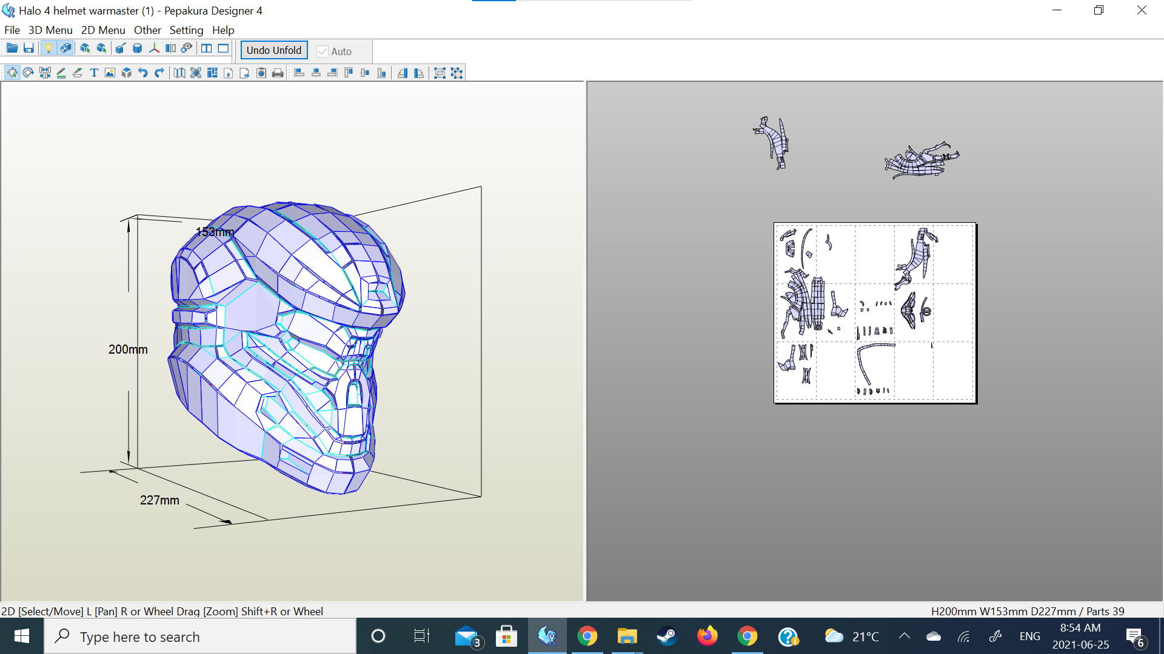Select the Rotate part tool

28,73
